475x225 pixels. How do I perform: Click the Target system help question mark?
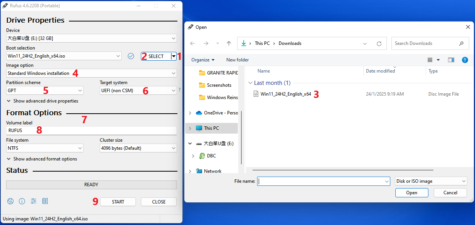[x=179, y=90]
